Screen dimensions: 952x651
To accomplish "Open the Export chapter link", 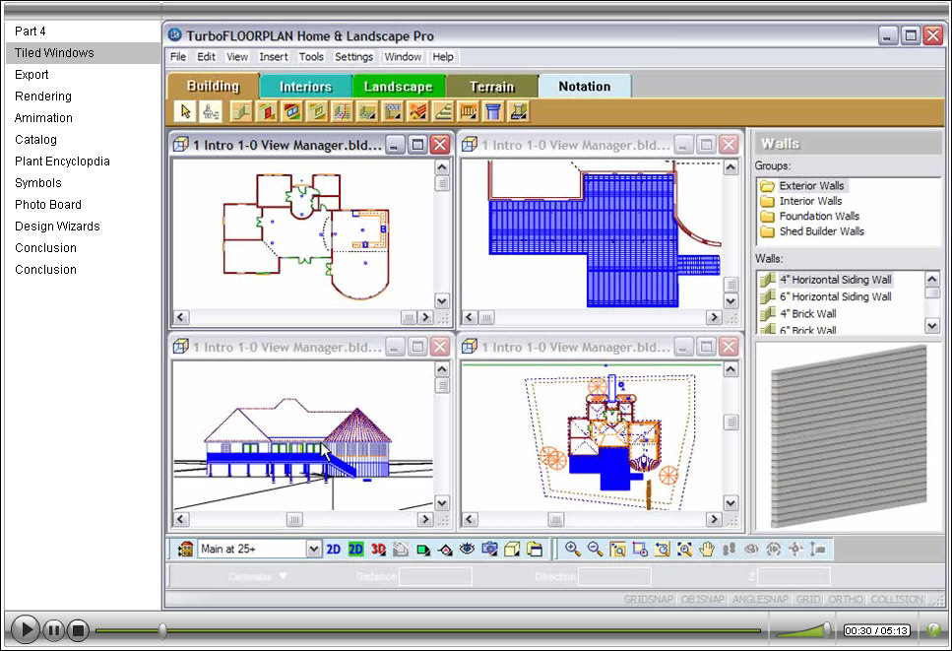I will tap(32, 75).
